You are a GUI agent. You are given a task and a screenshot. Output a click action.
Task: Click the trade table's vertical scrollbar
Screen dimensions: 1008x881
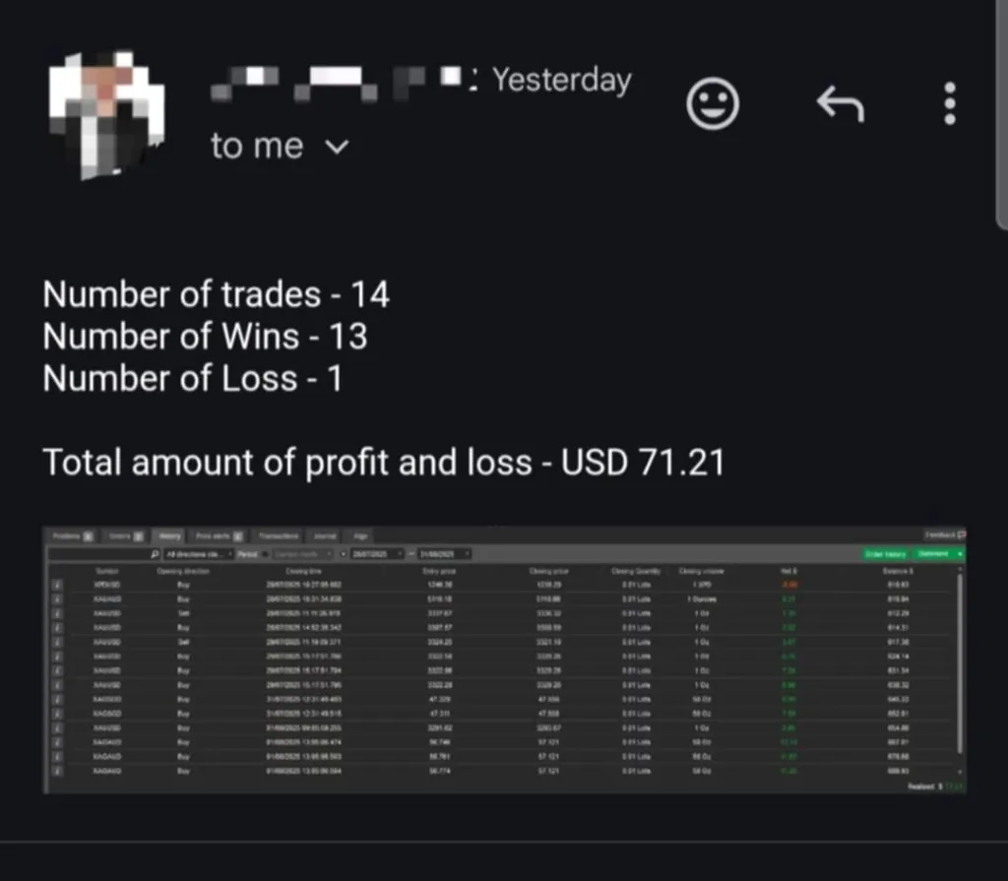coord(961,669)
